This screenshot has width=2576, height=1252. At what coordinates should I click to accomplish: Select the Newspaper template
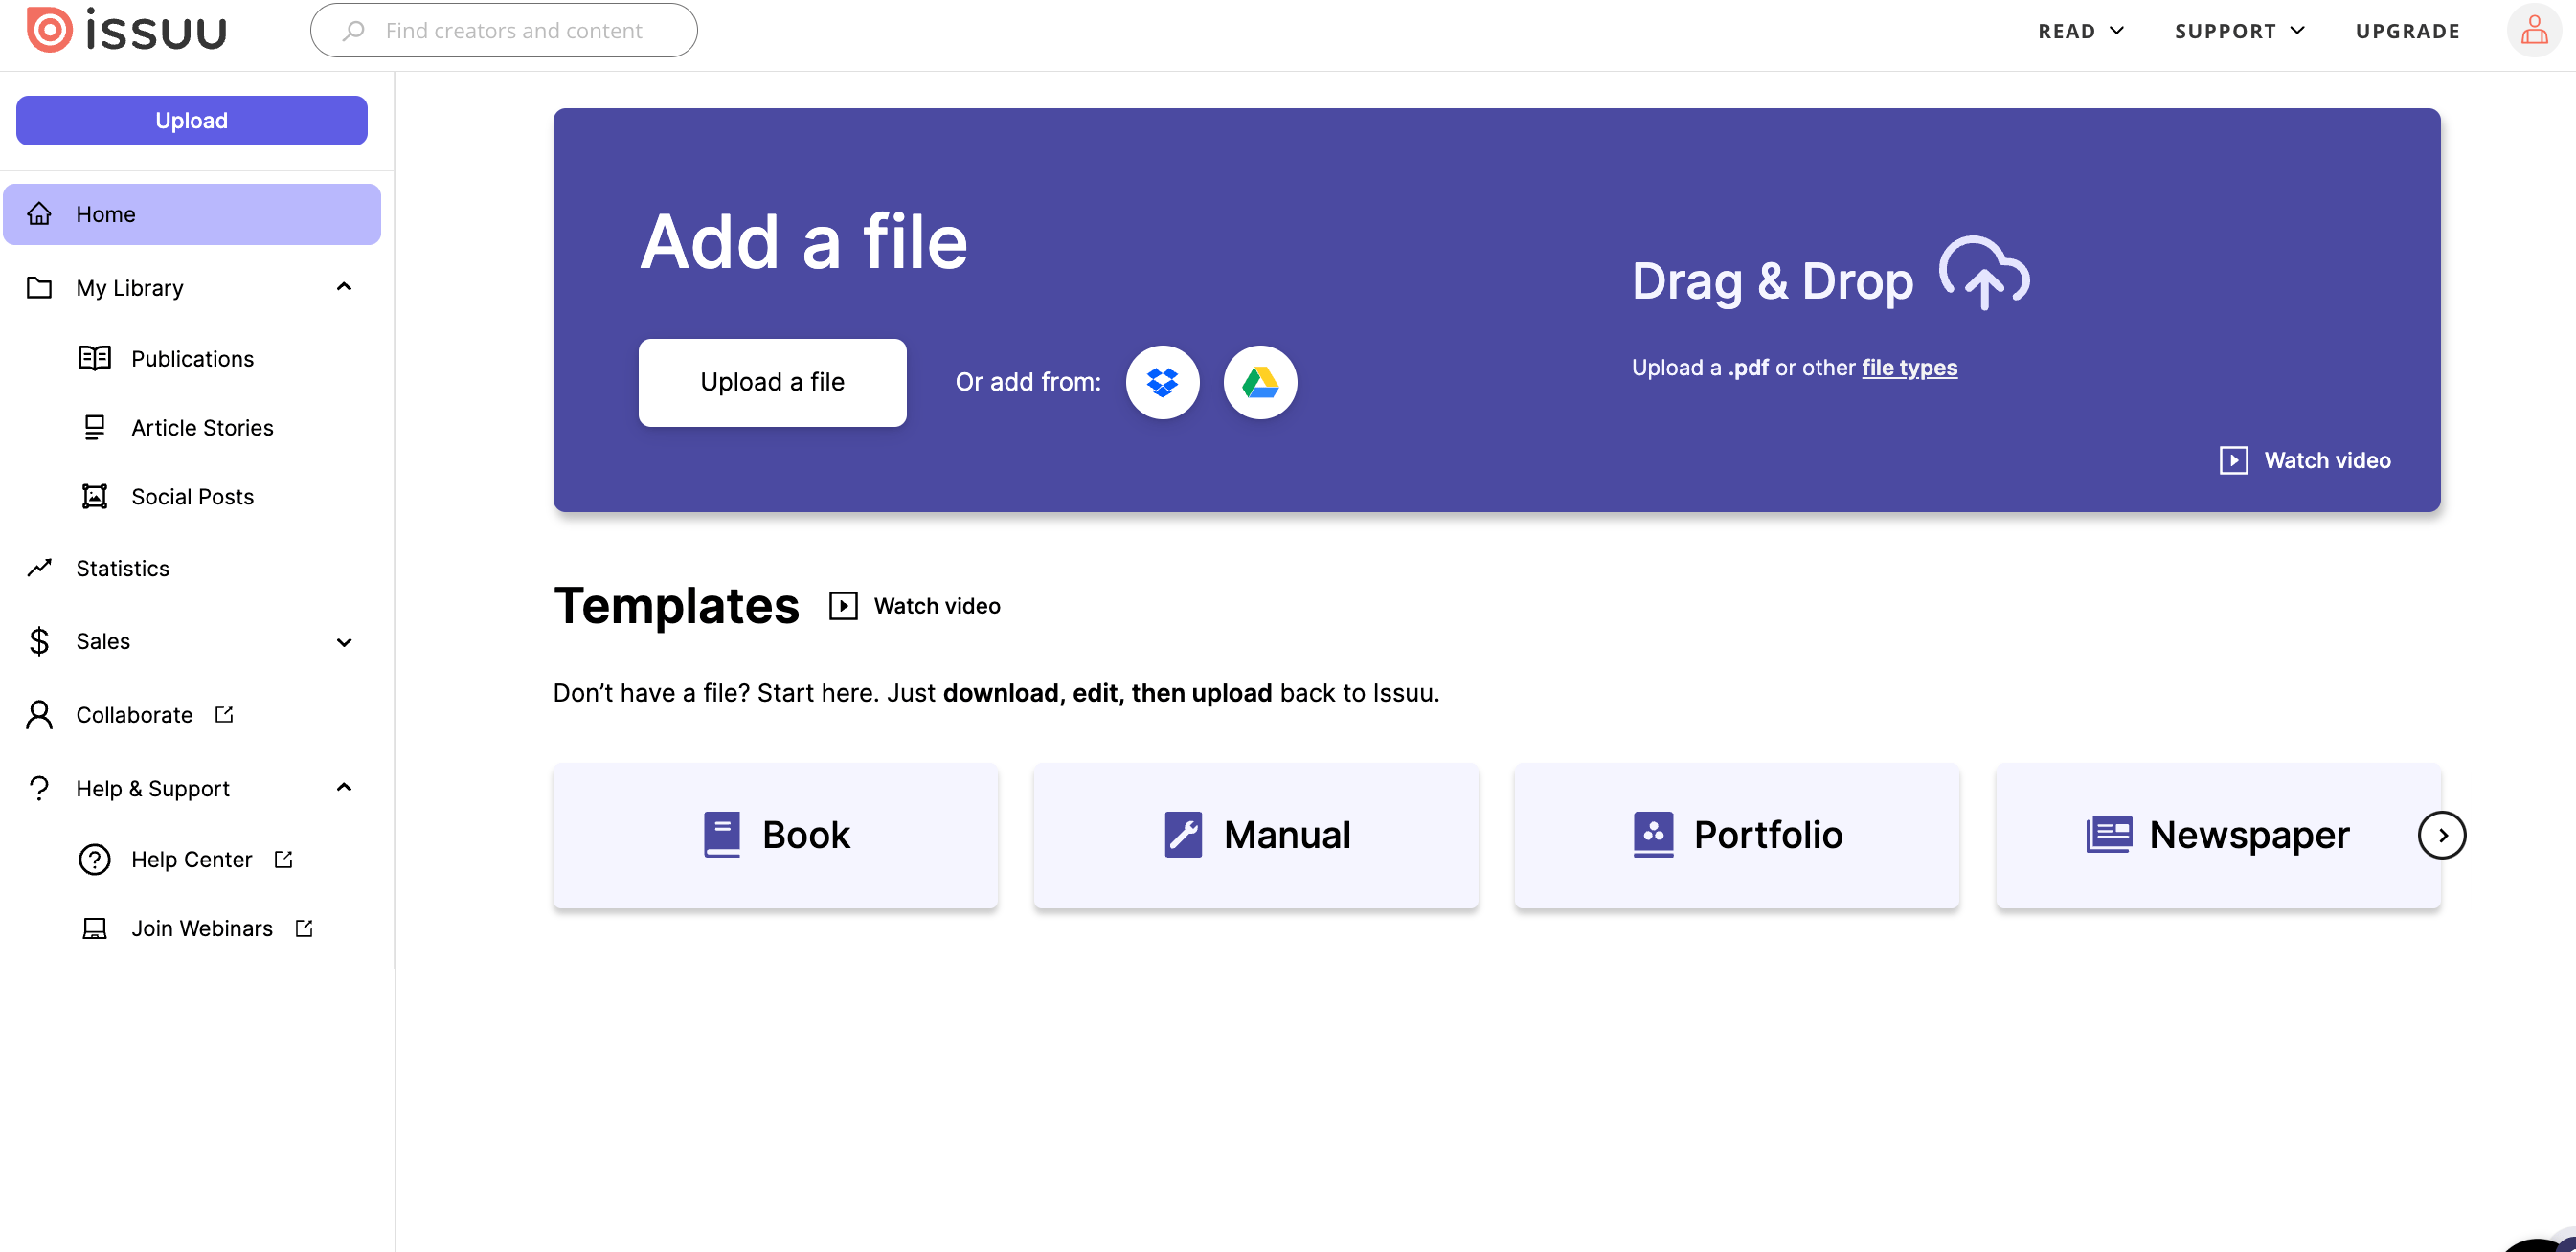pos(2217,836)
